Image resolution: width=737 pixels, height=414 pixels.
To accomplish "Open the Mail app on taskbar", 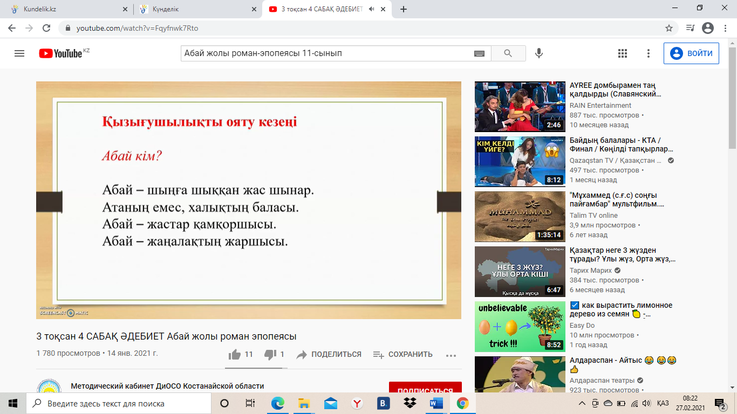I will [x=330, y=403].
